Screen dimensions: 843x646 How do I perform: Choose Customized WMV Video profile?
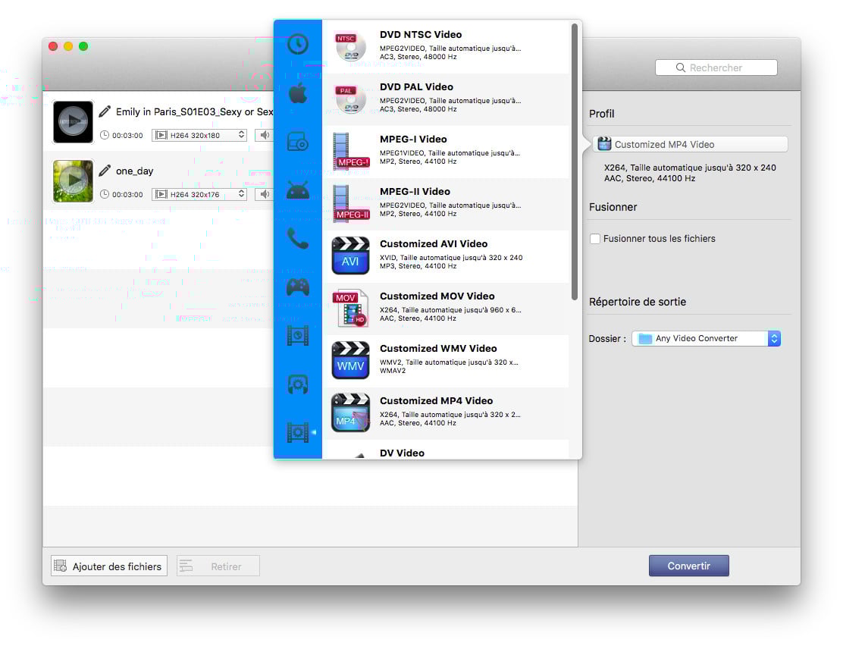coord(445,361)
